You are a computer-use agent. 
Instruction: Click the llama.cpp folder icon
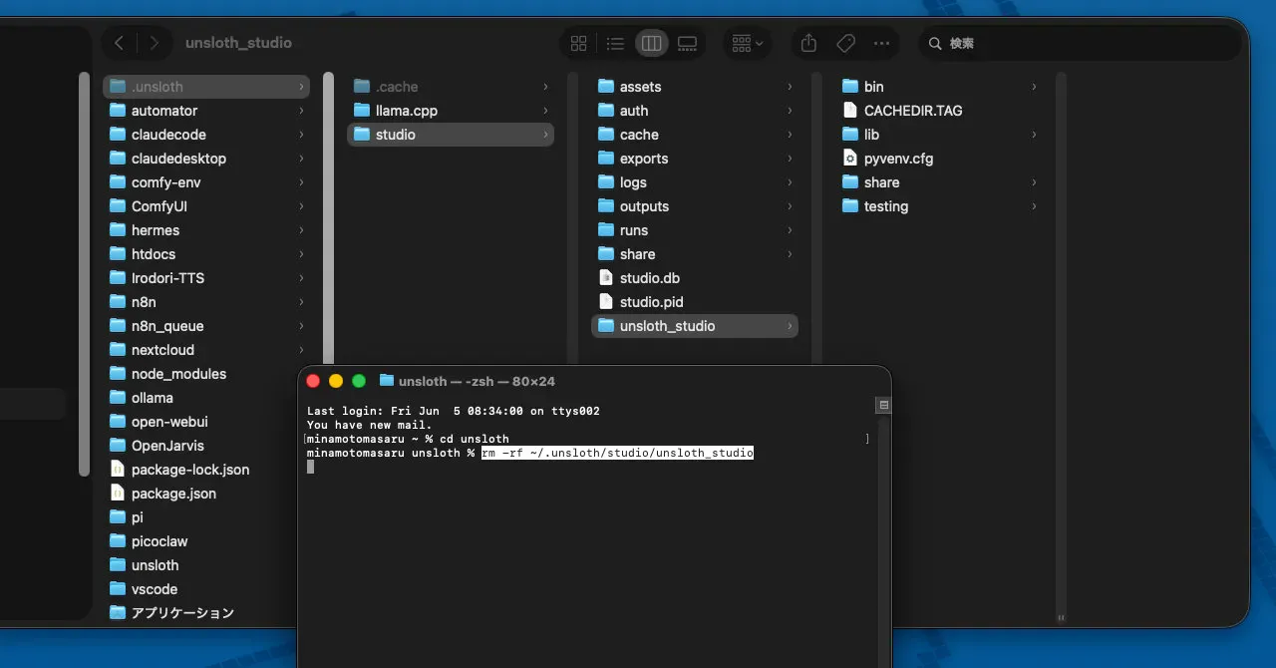(362, 111)
